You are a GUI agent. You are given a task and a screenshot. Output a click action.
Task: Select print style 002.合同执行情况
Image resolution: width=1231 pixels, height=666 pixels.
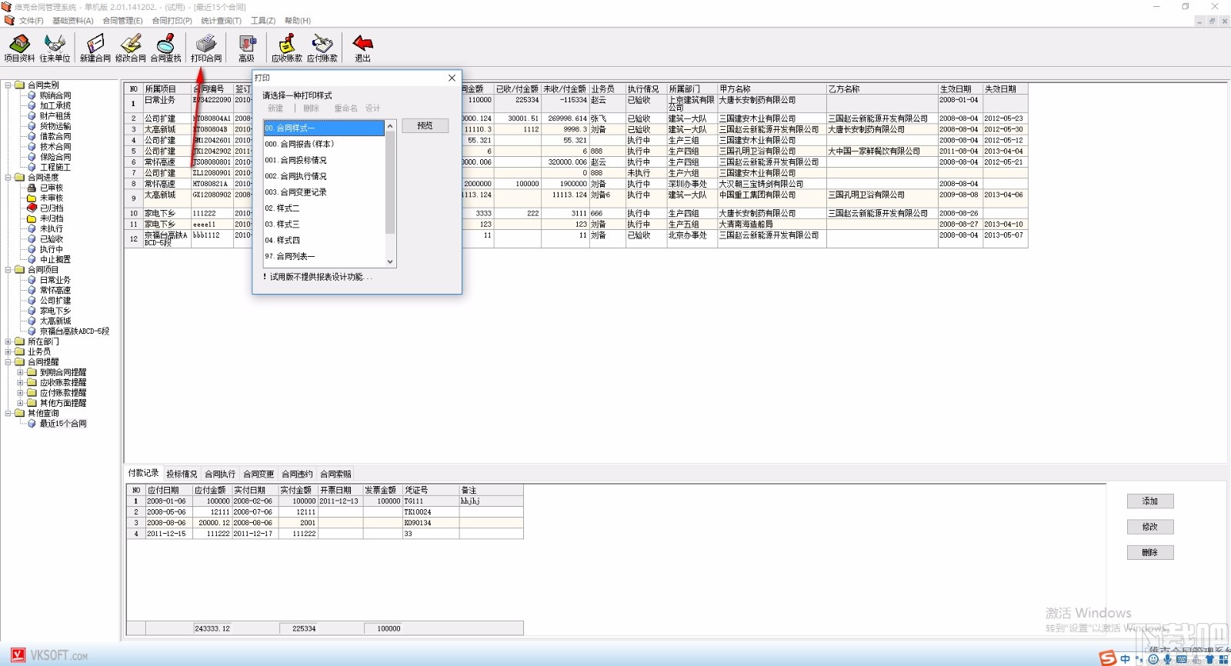point(323,176)
